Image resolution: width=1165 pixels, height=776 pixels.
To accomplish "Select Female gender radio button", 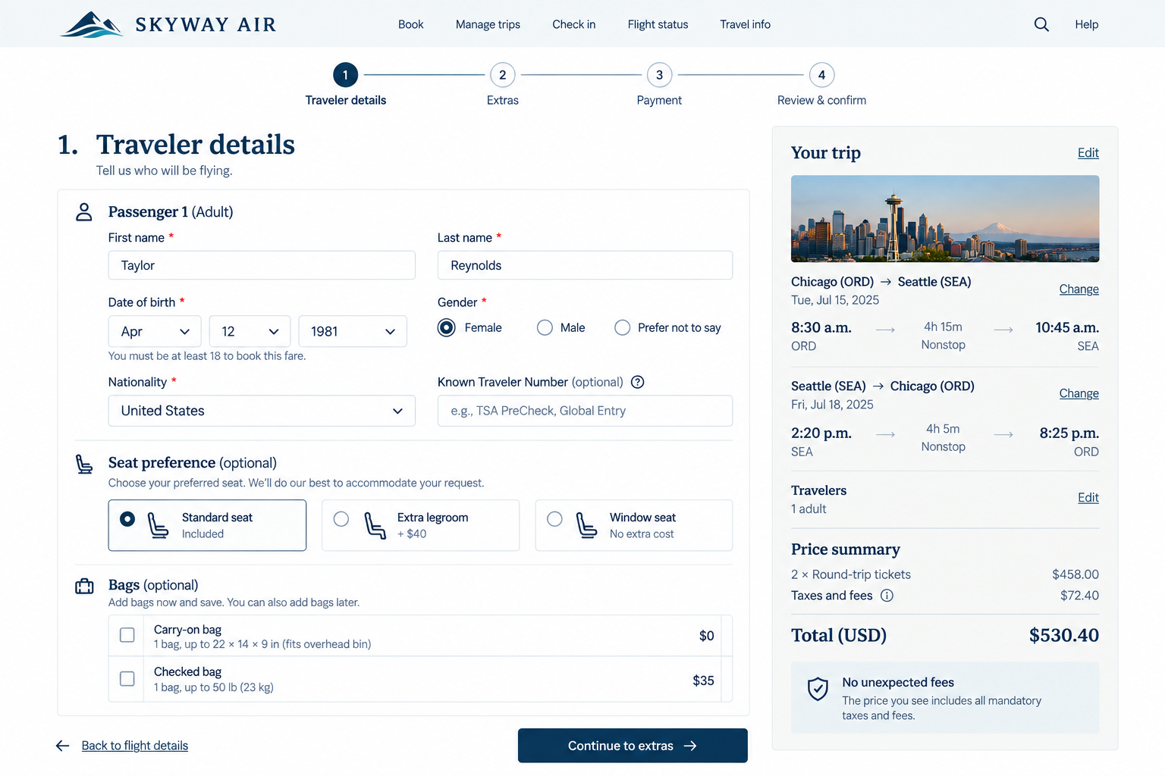I will click(x=447, y=327).
